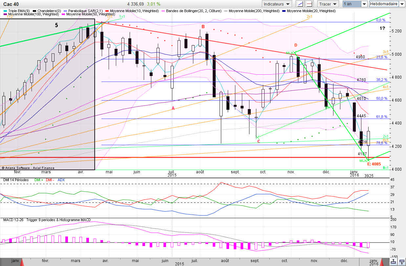The height and width of the screenshot is (266, 406).
Task: Click the 3925 price annotation
Action: 369,176
